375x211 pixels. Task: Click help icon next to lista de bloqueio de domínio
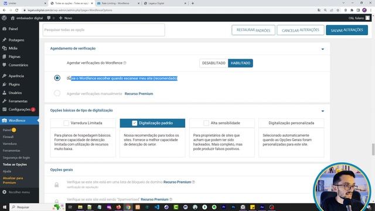(193, 182)
